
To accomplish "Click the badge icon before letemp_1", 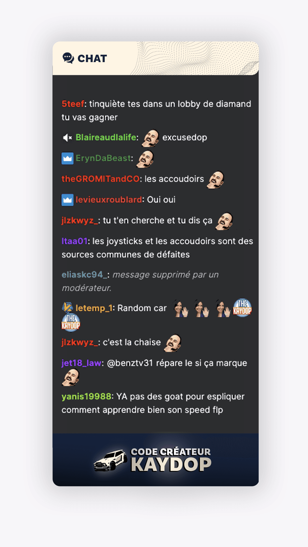I will coord(68,307).
